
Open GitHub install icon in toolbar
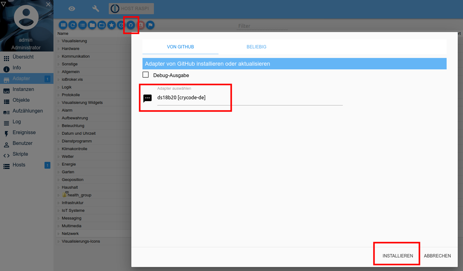(131, 25)
